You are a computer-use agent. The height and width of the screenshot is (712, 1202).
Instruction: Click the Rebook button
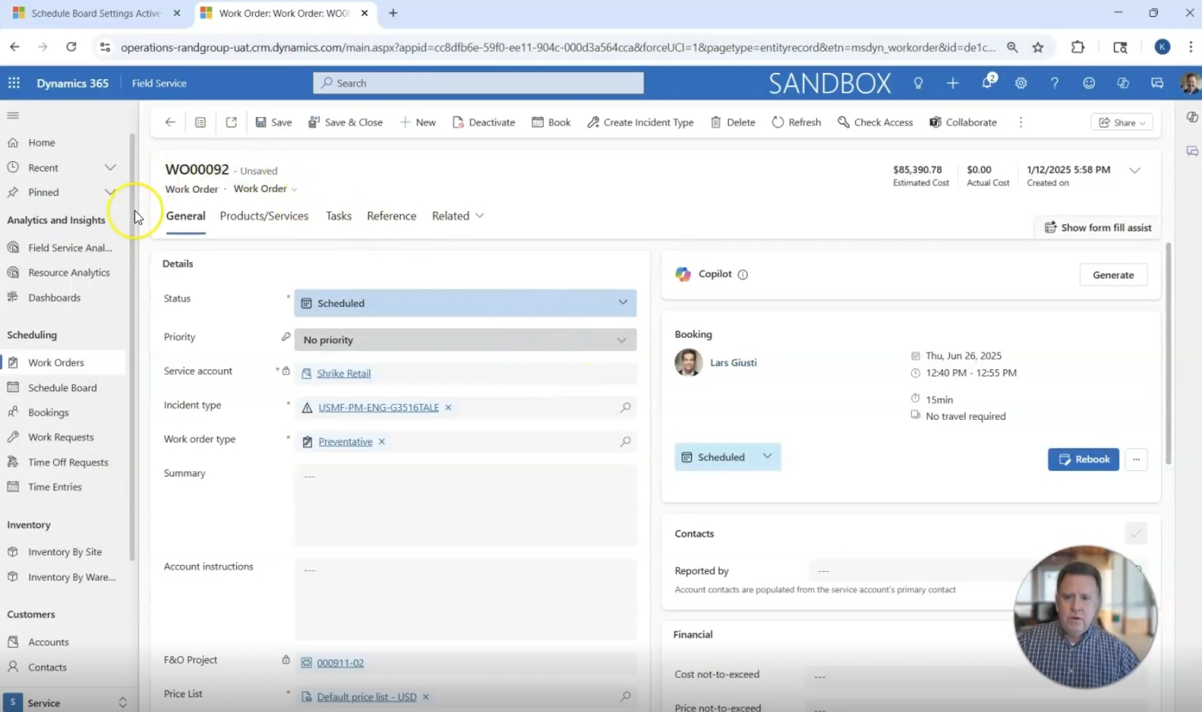[x=1084, y=460]
